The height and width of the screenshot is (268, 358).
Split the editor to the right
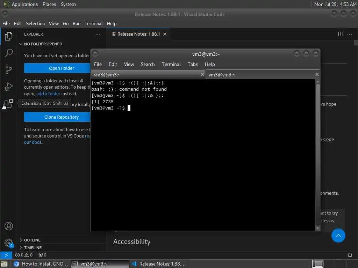[x=341, y=34]
